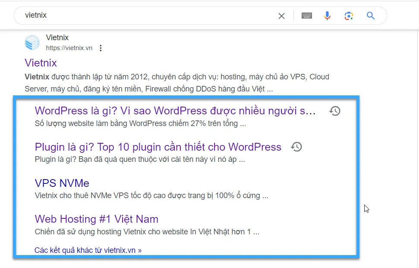Start voice search with the microphone icon
The width and height of the screenshot is (419, 268).
click(328, 16)
